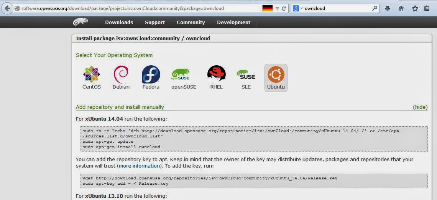
Task: Click the 'Install package isv:ownCloud:community / owncloud' title
Action: click(x=143, y=38)
